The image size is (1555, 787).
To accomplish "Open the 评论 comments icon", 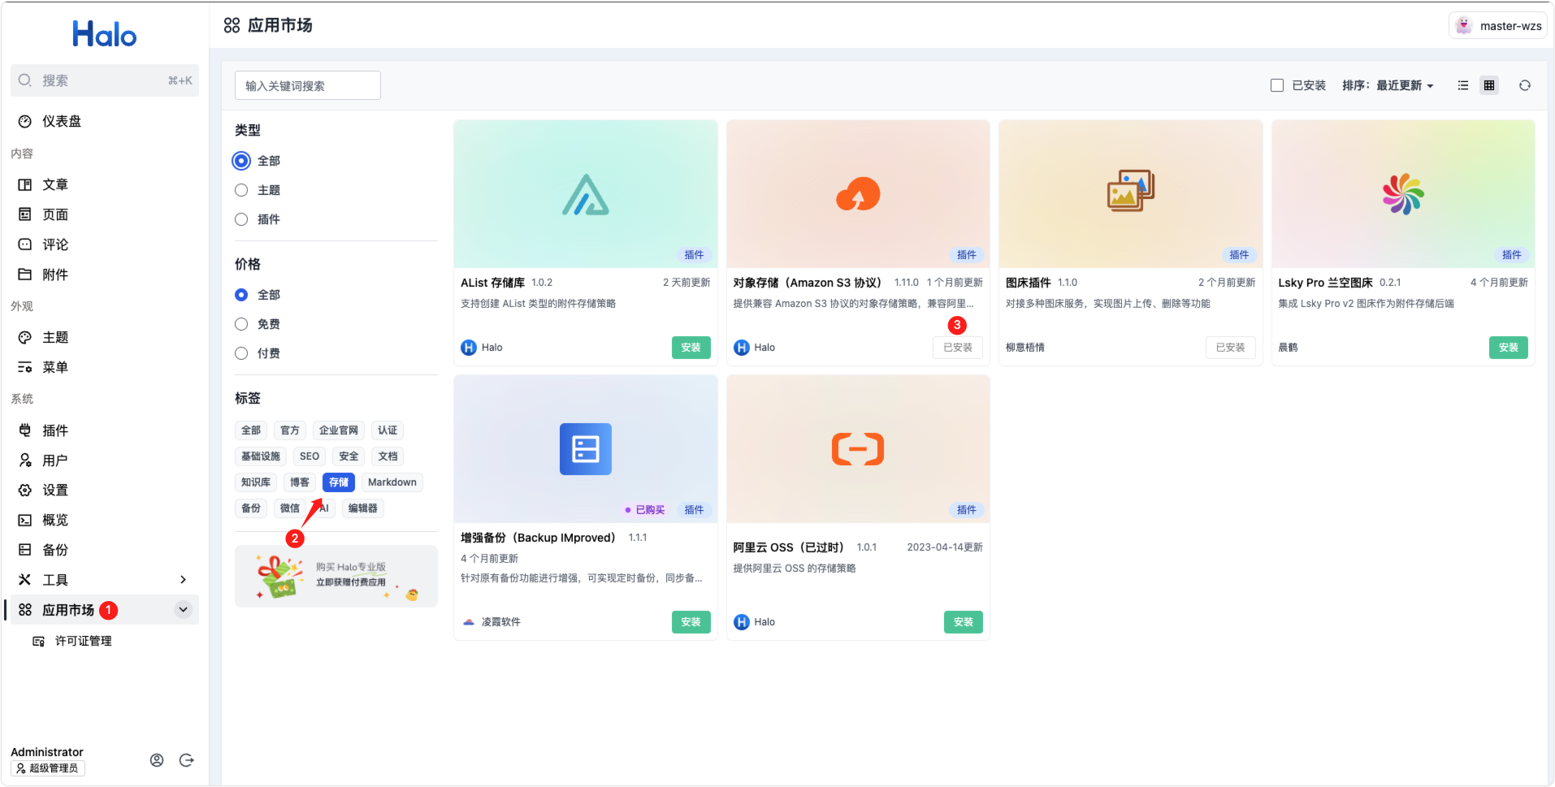I will pos(25,244).
